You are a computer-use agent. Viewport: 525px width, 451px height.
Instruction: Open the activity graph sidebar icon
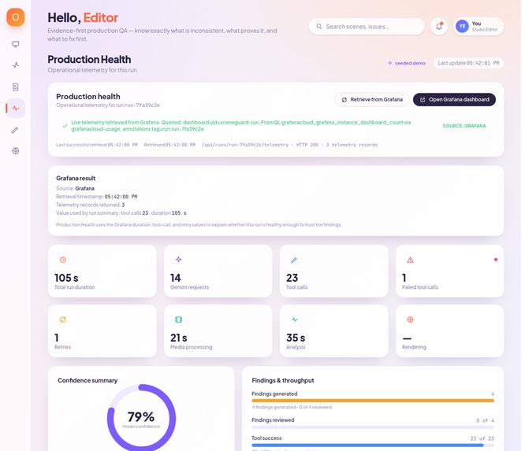[16, 65]
